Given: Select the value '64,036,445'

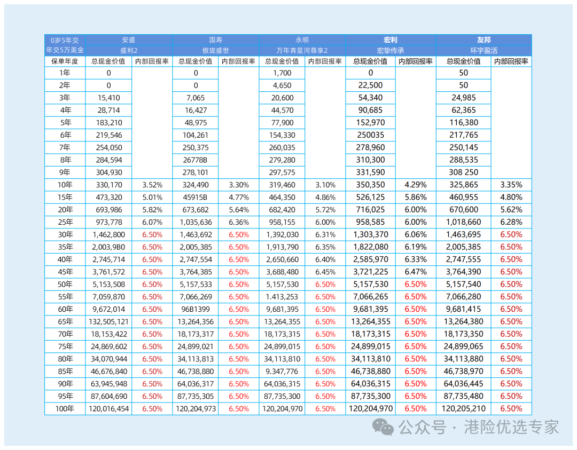Looking at the screenshot, I should click(x=464, y=384).
